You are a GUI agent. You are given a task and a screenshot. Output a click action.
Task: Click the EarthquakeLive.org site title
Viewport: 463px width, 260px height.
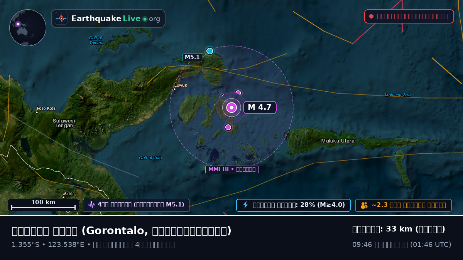pyautogui.click(x=115, y=19)
